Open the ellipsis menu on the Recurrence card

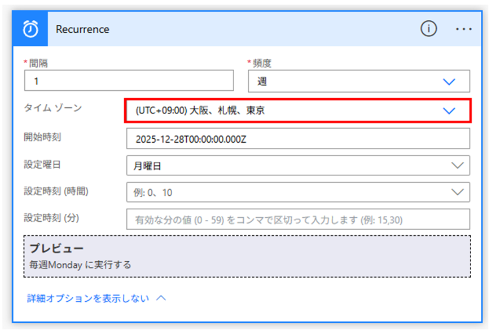(x=464, y=29)
